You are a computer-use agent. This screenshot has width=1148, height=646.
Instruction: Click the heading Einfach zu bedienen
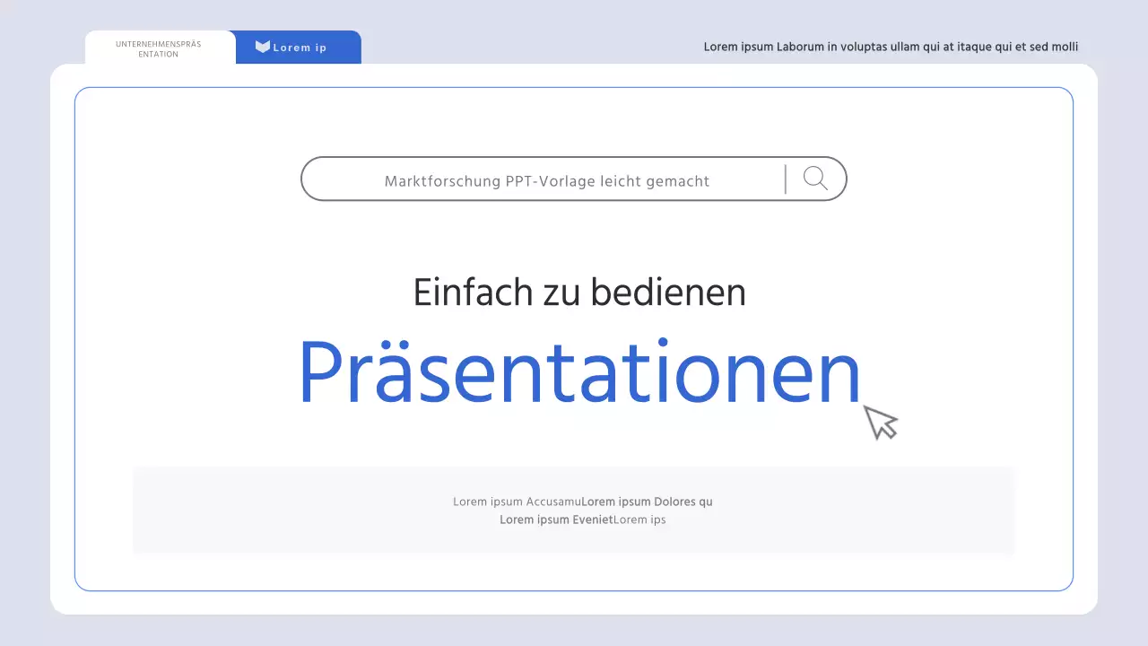pos(579,292)
